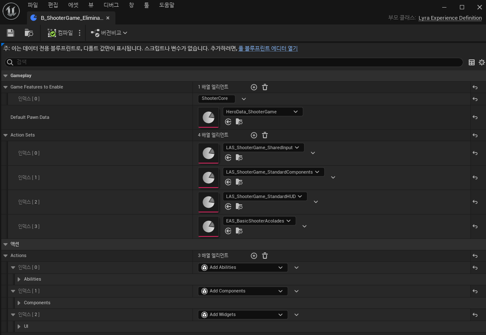Browse to asset in Content Browser toolbar icon

point(29,33)
